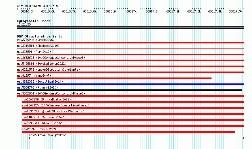252x149 pixels.
Task: Open esv26297 (Conrad2009) label
Action: [40, 129]
